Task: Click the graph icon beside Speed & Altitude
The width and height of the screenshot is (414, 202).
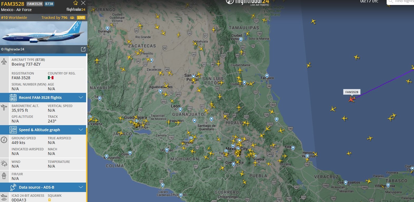Action: point(13,130)
